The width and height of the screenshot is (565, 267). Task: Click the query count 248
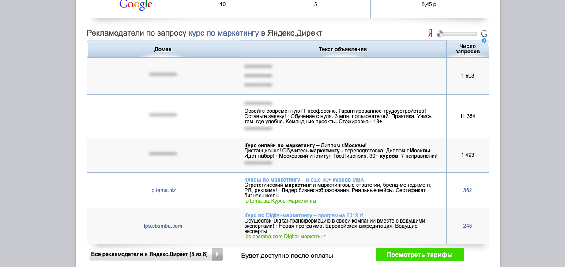pos(467,226)
